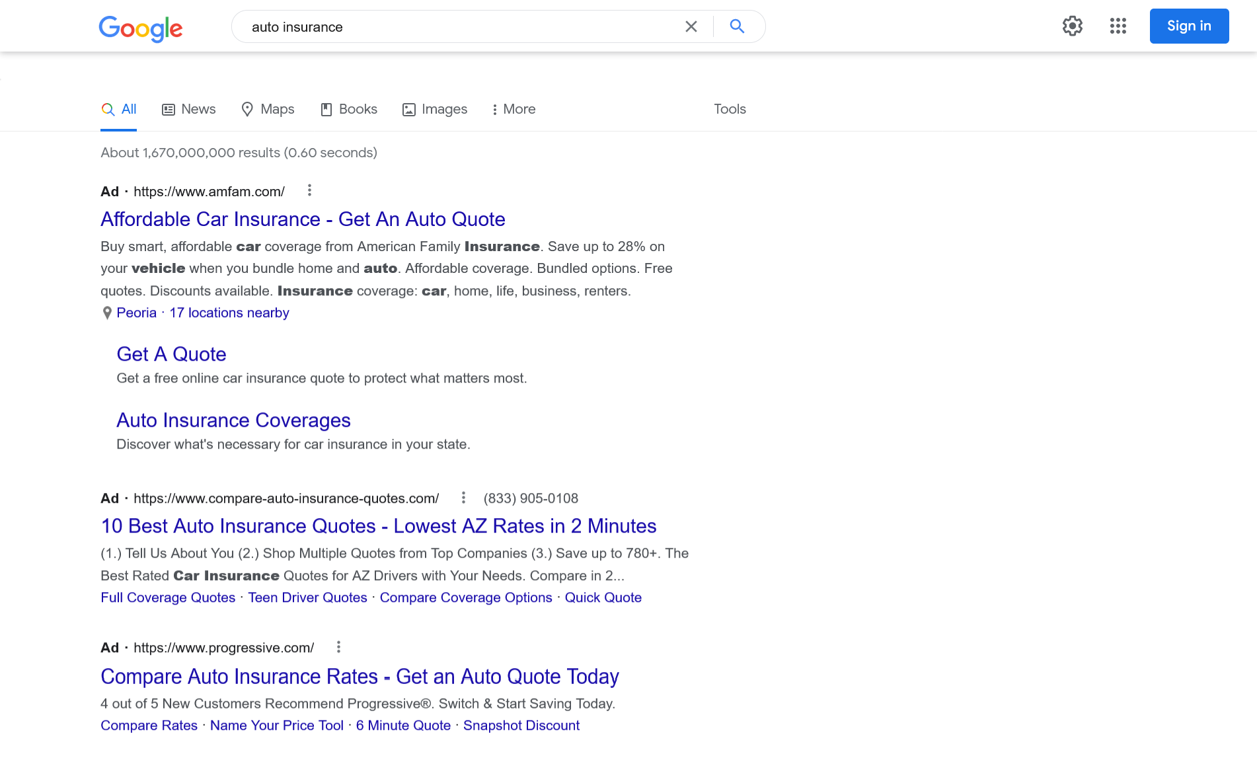Open the Full Coverage Quotes sitelink

167,597
